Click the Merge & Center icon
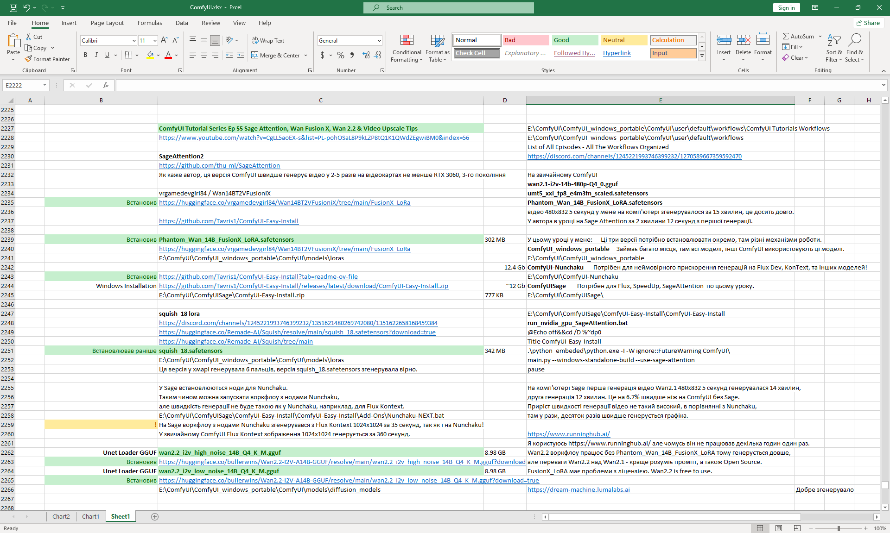The image size is (890, 533). point(255,55)
